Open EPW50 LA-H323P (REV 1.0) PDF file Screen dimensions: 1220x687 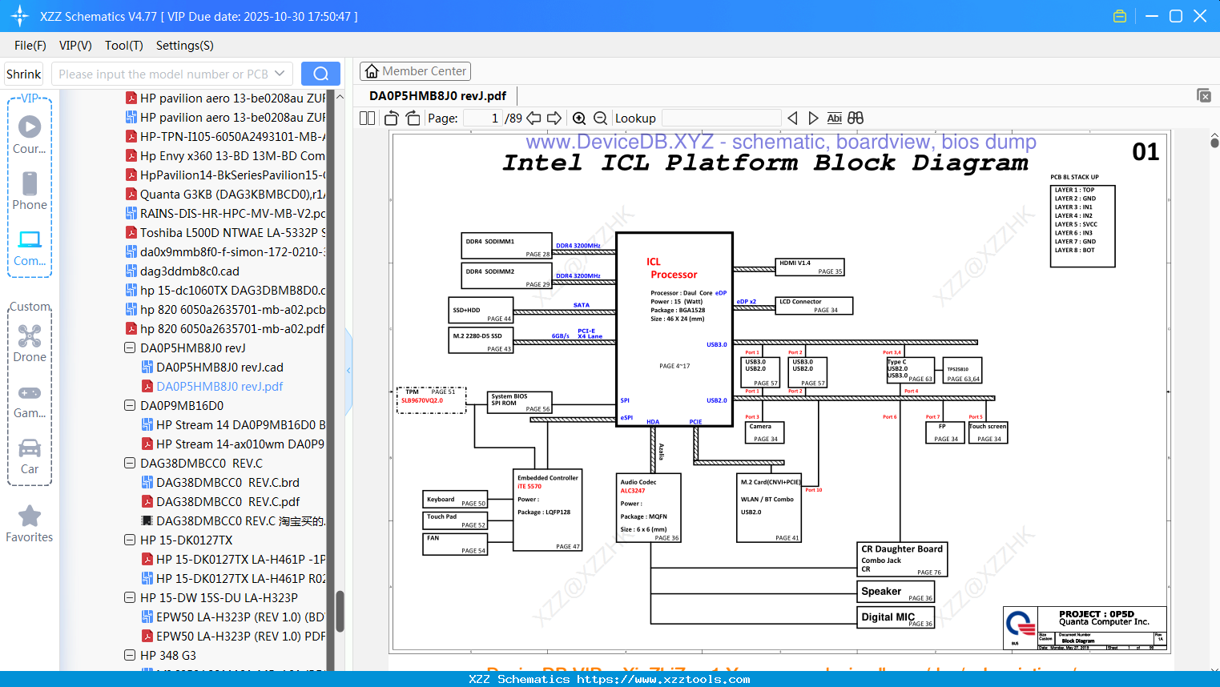pos(233,637)
